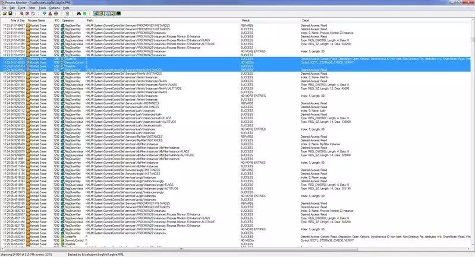Open the Event menu
The height and width of the screenshot is (257, 475).
(x=21, y=8)
